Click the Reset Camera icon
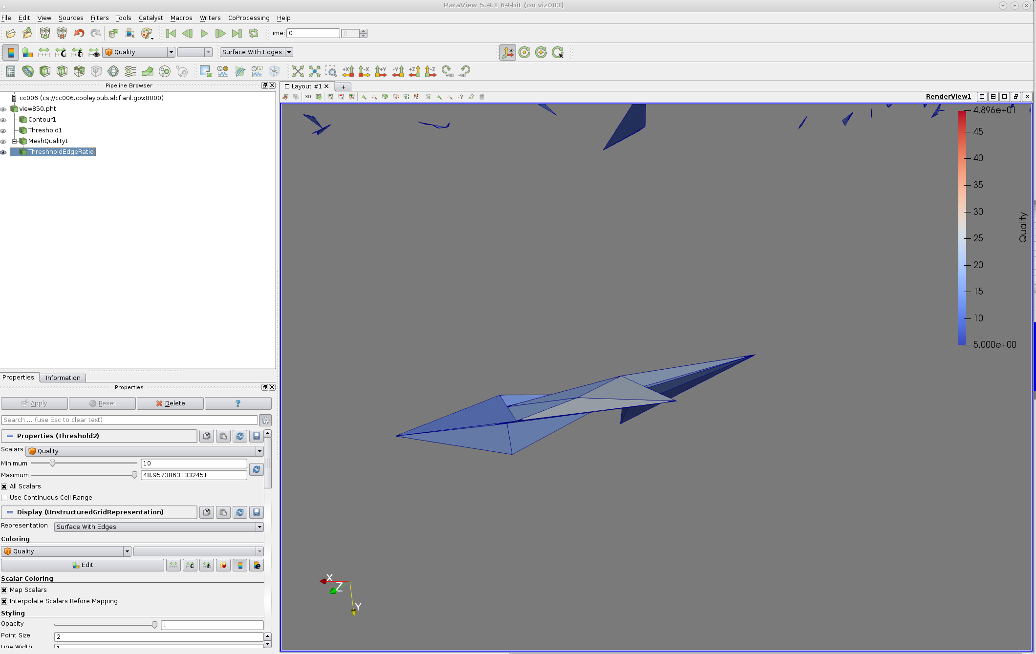1036x654 pixels. point(298,71)
